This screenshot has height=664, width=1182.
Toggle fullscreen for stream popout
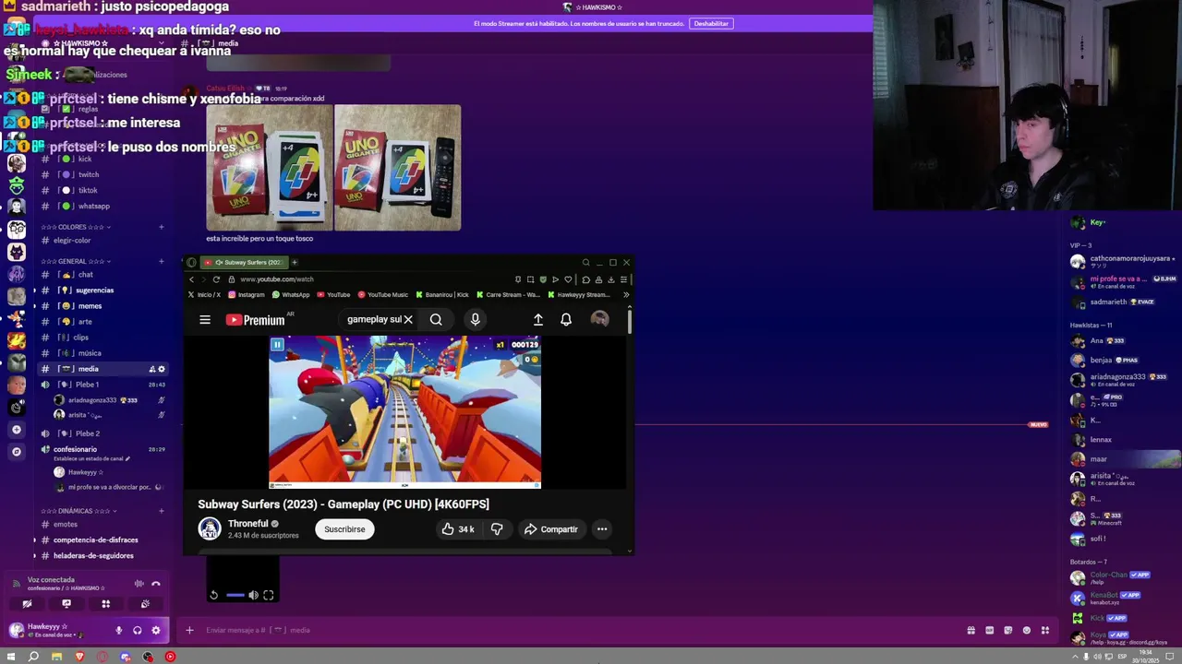[x=269, y=595]
